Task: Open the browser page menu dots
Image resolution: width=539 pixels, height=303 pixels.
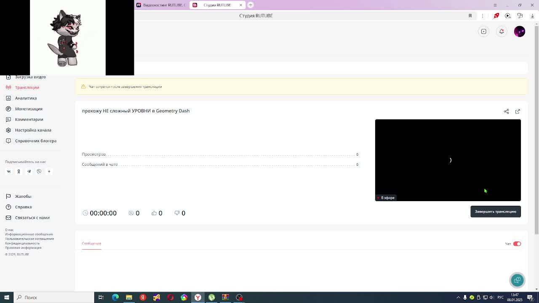Action: click(x=483, y=16)
